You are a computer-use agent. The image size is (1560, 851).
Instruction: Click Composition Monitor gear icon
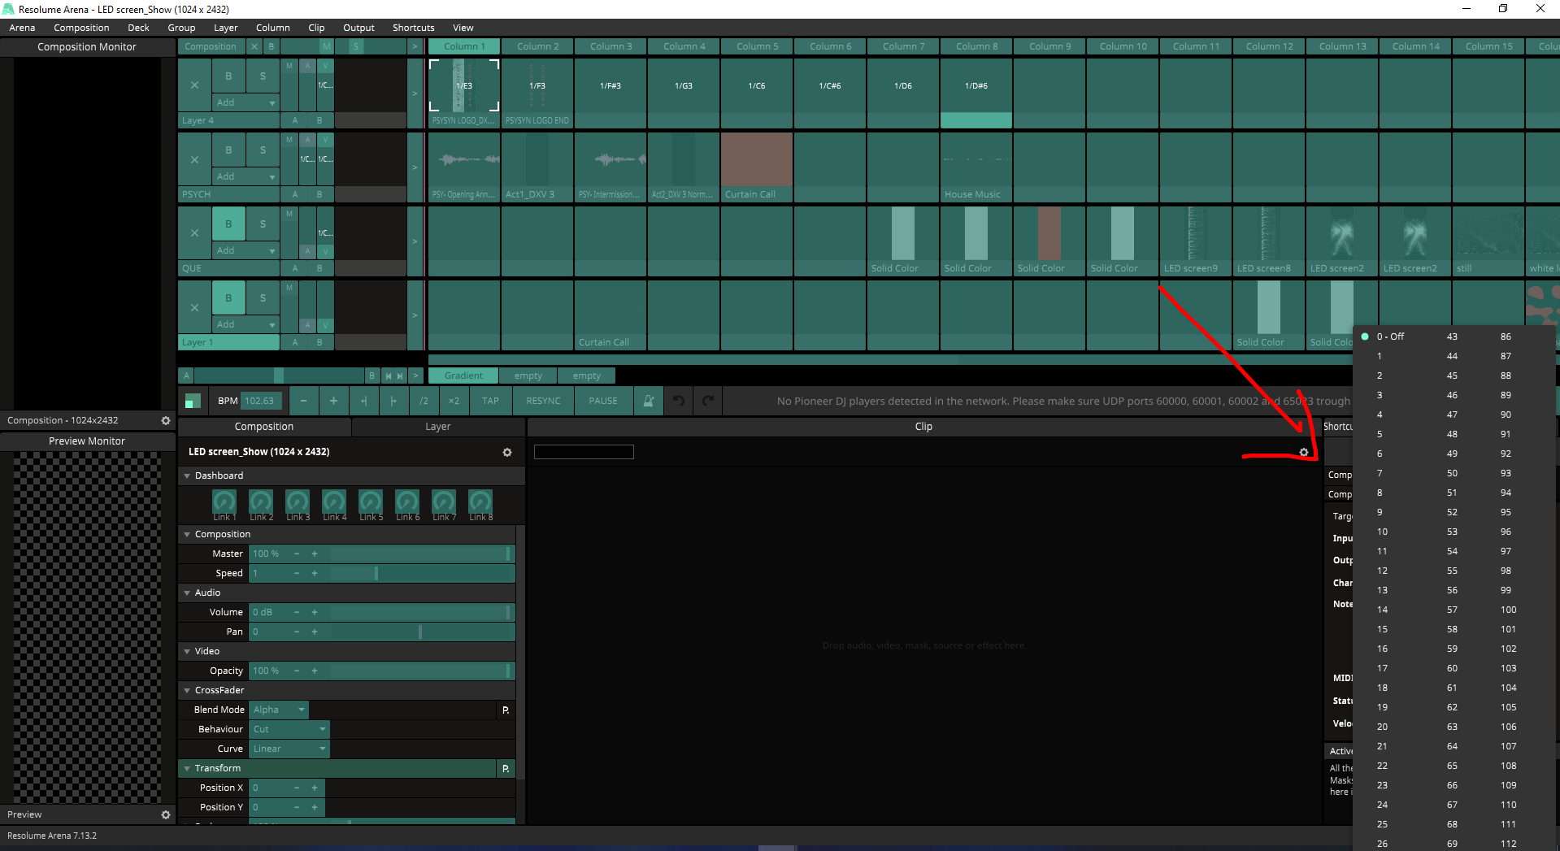coord(166,420)
